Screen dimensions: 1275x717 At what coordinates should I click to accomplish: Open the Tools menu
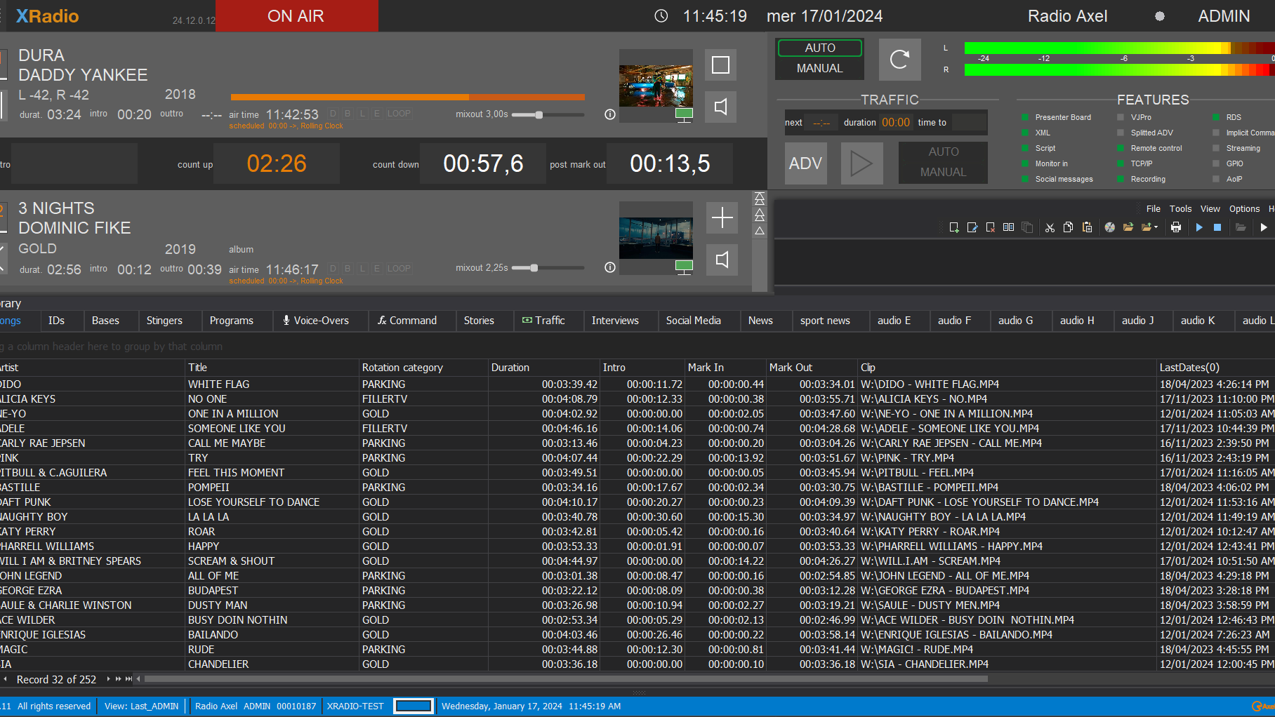pyautogui.click(x=1180, y=209)
